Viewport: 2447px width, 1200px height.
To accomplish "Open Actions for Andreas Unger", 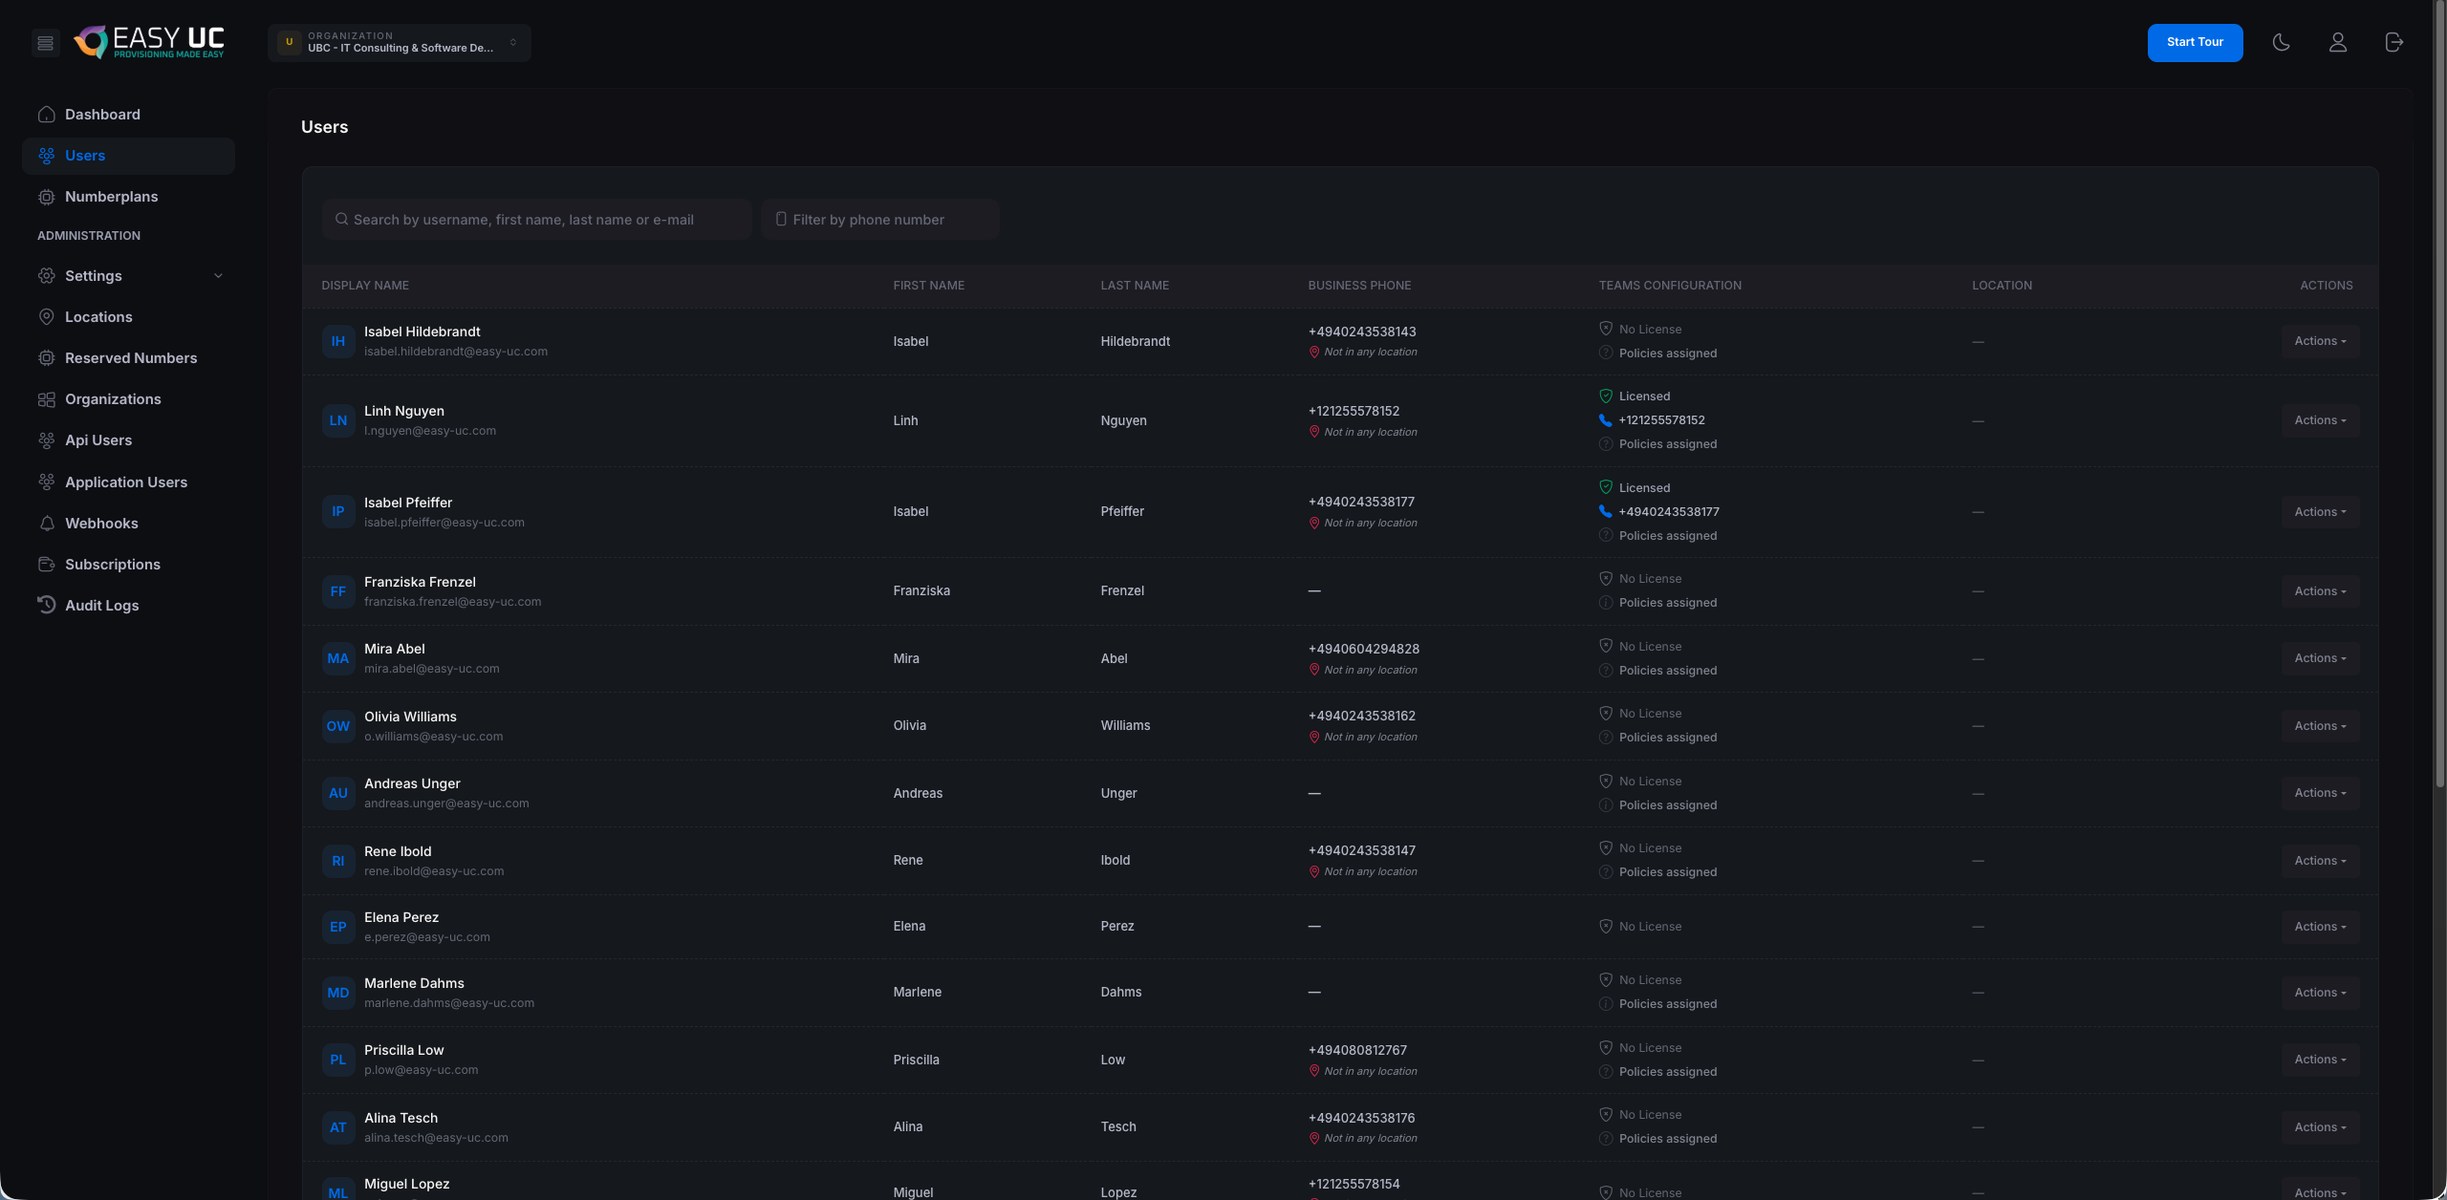I will click(x=2320, y=793).
